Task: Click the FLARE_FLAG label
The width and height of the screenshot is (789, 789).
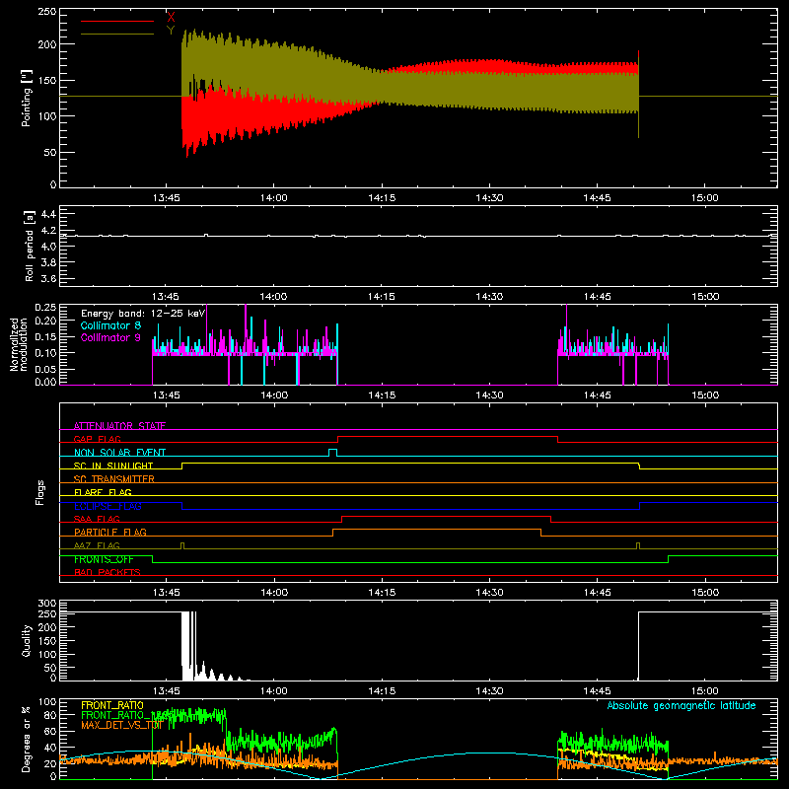Action: point(103,492)
